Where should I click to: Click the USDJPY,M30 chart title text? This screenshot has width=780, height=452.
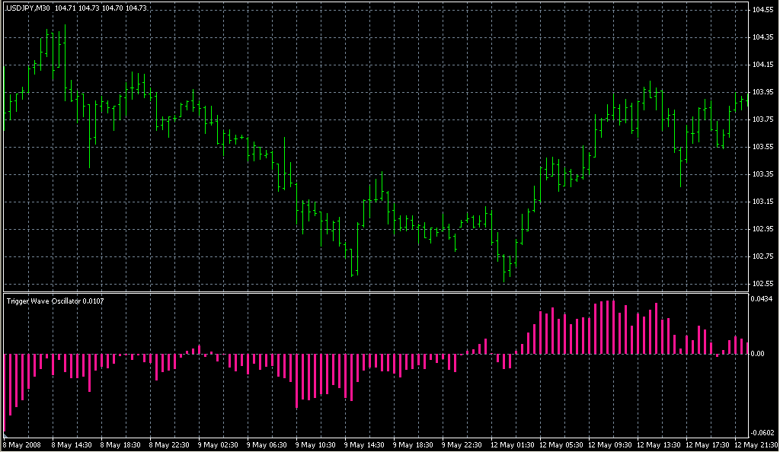point(27,8)
